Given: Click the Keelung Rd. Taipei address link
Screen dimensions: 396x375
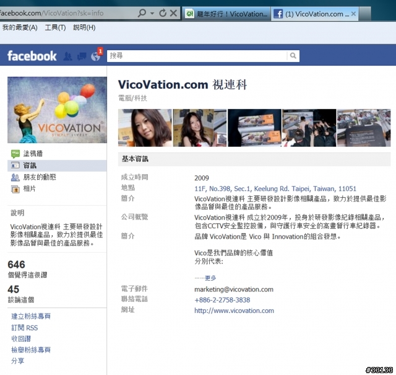Looking at the screenshot, I should (275, 189).
